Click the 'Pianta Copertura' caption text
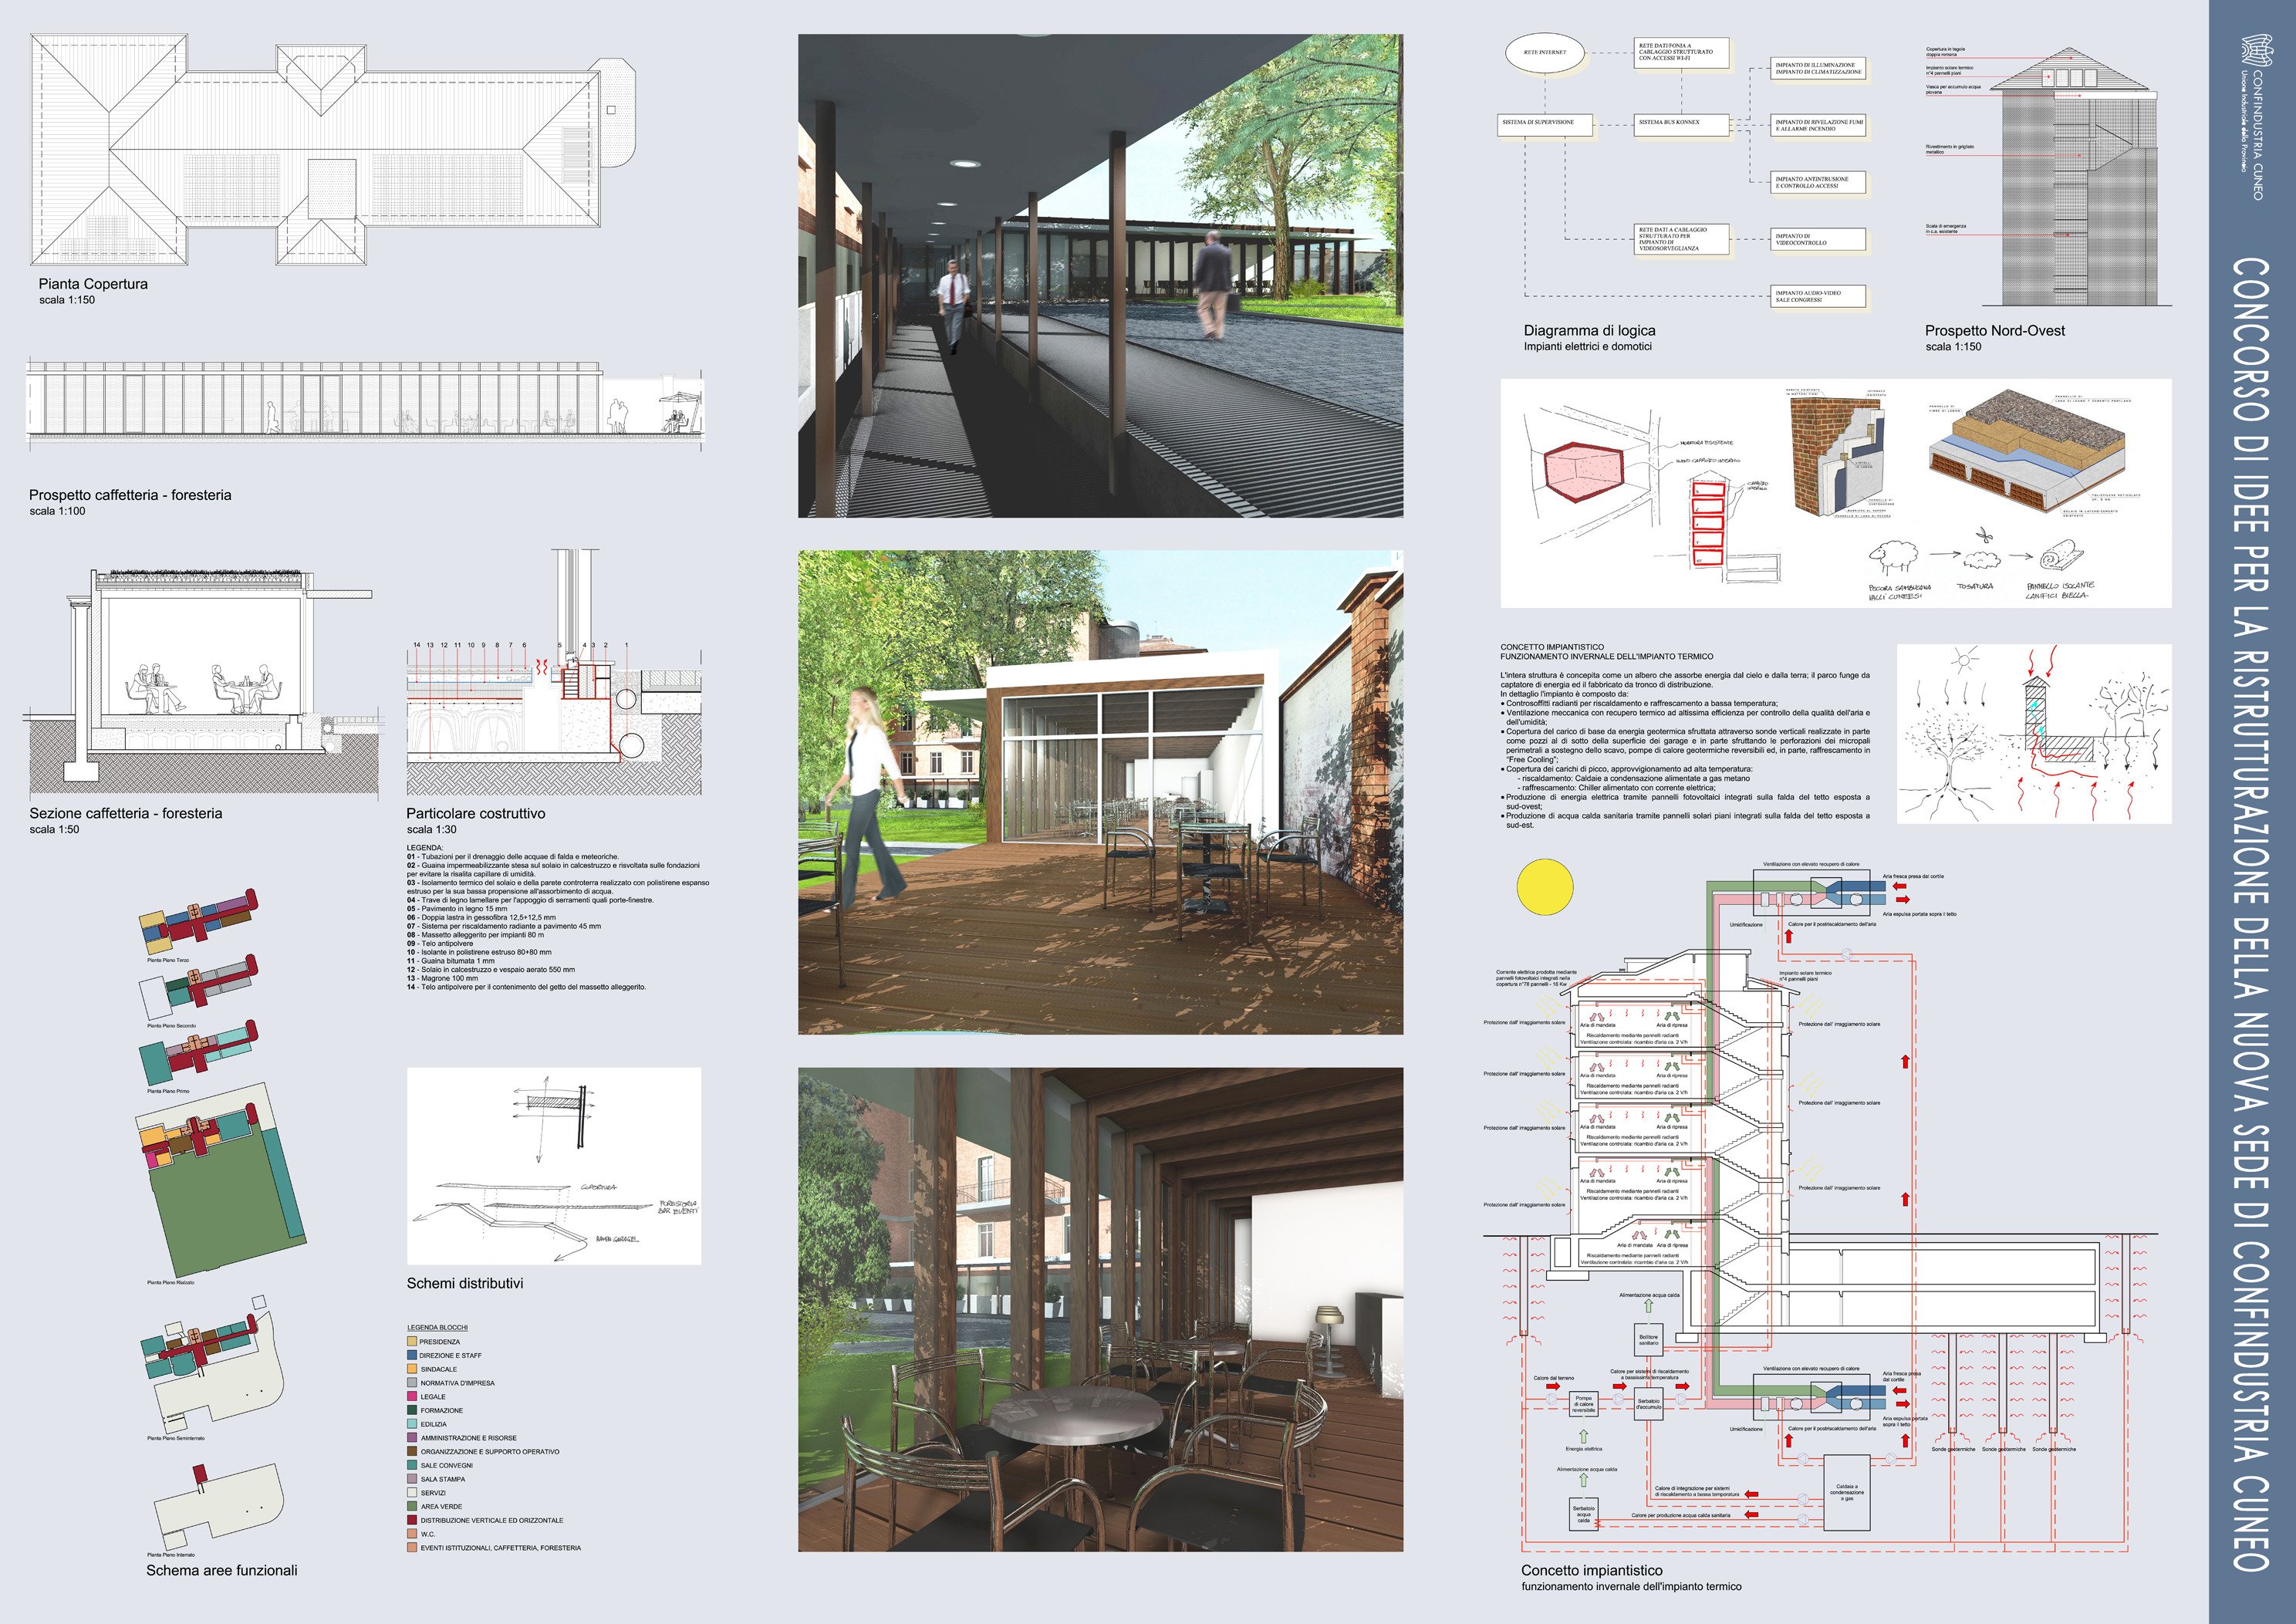2296x1624 pixels. (x=93, y=284)
